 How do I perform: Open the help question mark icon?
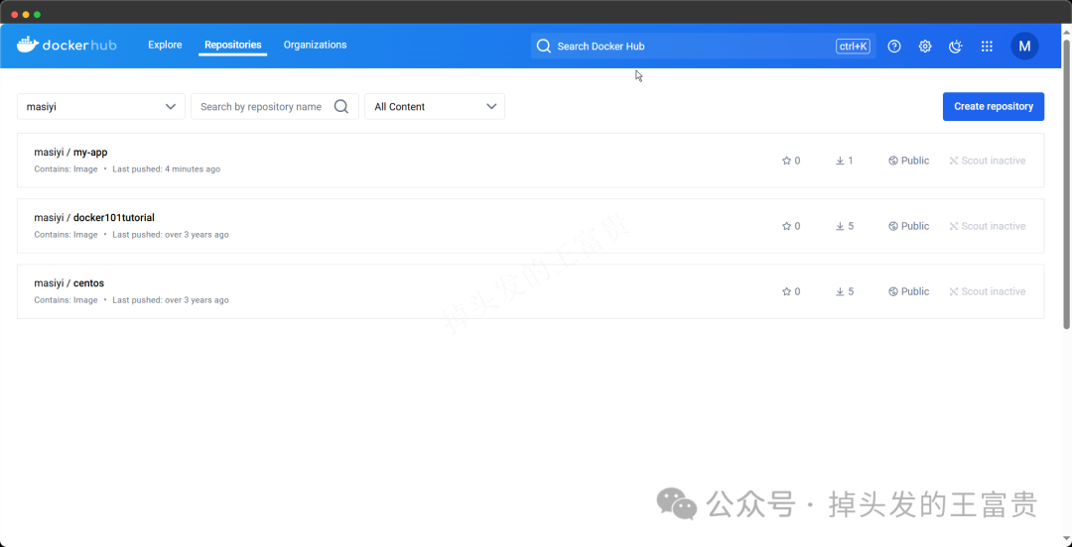click(x=894, y=47)
